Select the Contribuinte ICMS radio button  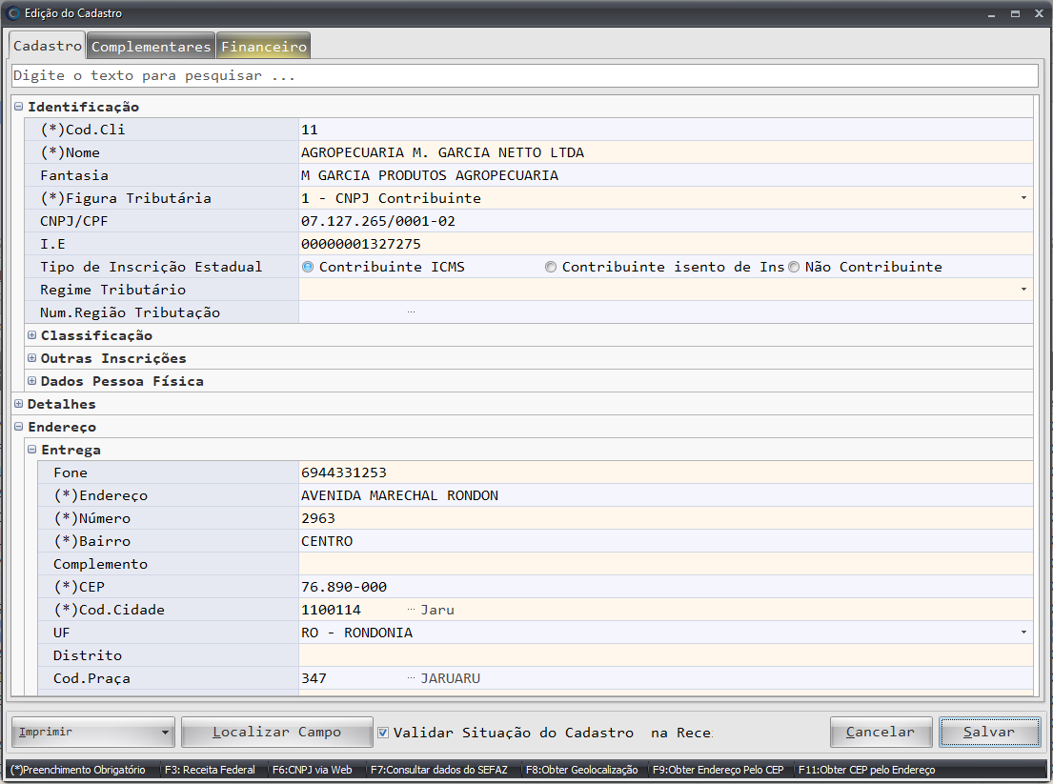click(308, 268)
